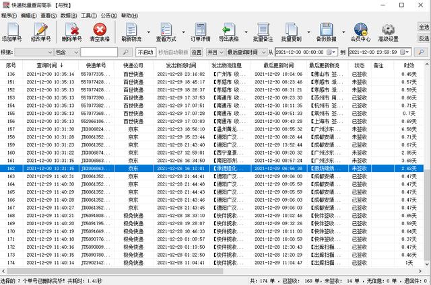Open the 包含 condition dropdown

point(67,52)
